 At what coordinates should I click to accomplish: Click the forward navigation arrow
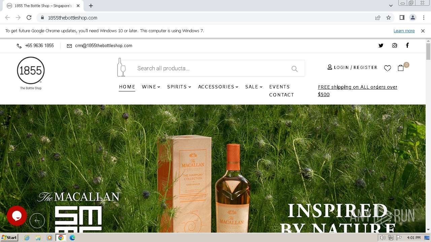18,17
